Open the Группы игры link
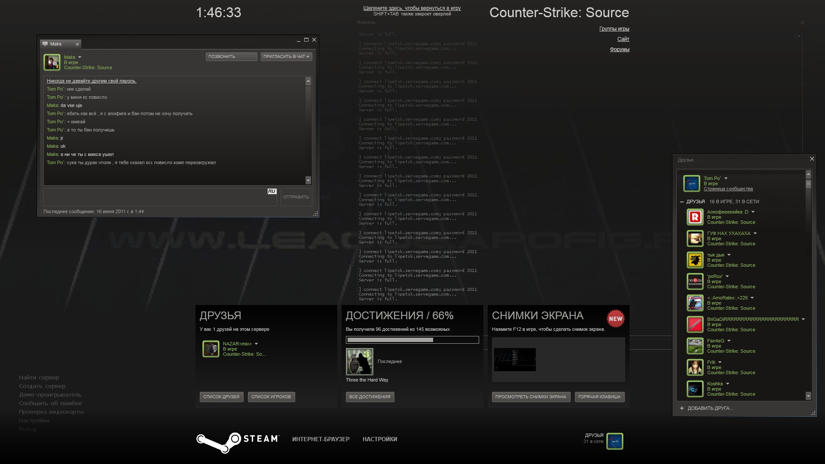Viewport: 825px width, 464px height. point(614,29)
